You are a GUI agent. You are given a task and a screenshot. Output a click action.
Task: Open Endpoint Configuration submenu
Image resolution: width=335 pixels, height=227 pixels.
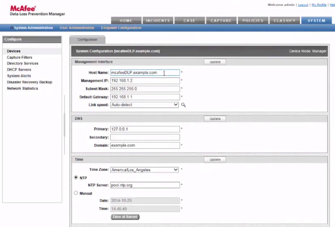point(121,28)
